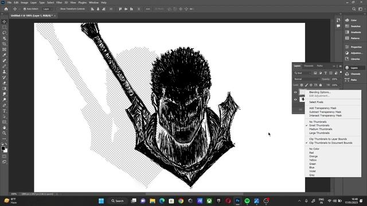This screenshot has height=206, width=367.
Task: Select the Lasso tool
Action: 4,33
